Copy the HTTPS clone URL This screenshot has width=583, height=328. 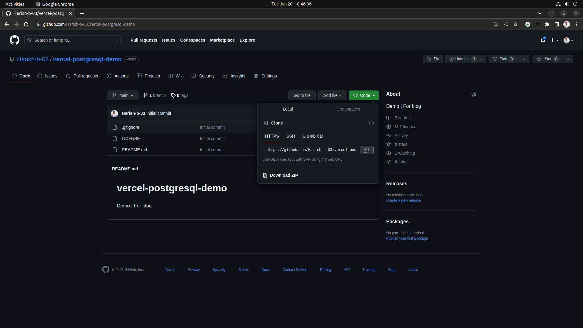(367, 150)
